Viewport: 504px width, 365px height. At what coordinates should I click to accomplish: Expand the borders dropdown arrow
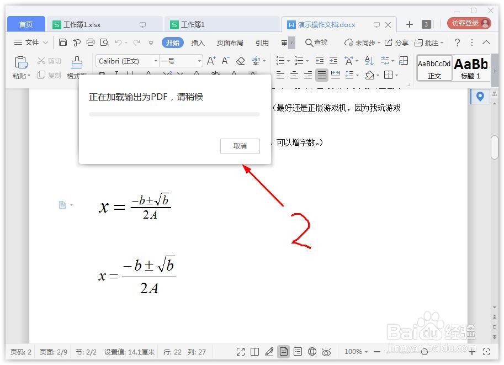tap(396, 75)
